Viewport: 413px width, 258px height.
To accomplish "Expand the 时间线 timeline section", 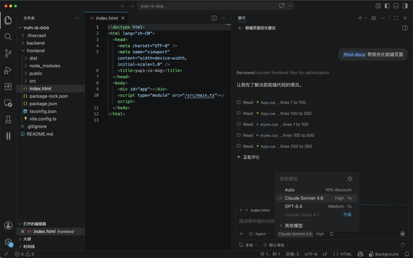I will click(x=50, y=247).
